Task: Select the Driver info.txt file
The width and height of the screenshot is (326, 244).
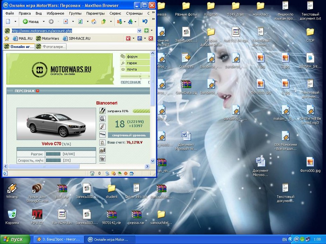Action: pyautogui.click(x=136, y=191)
